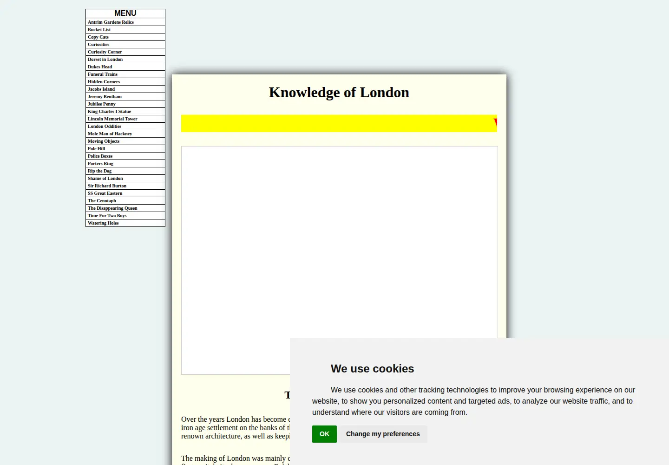Go to Copy Cats page
Screen dimensions: 669x465
pos(125,37)
